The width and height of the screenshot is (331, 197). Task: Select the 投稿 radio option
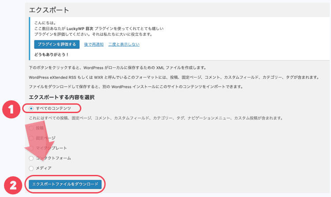pyautogui.click(x=31, y=128)
